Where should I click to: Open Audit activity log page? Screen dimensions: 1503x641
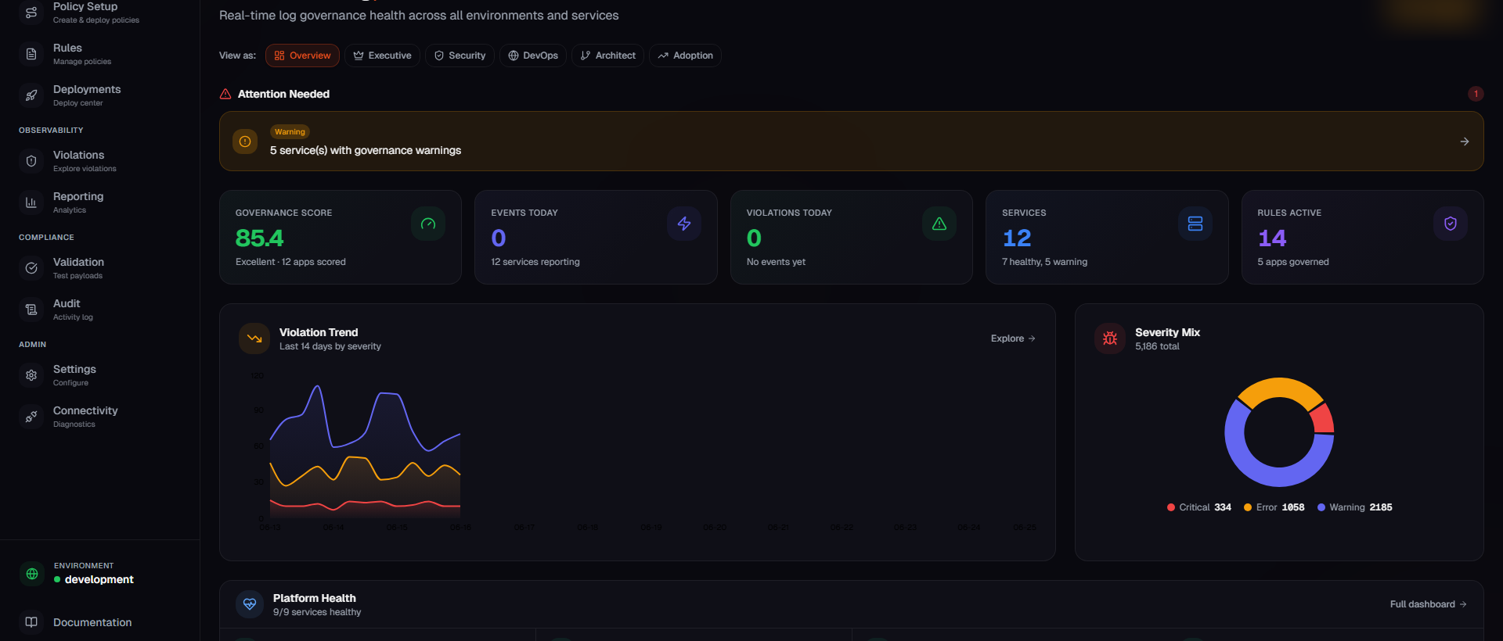[x=99, y=310]
